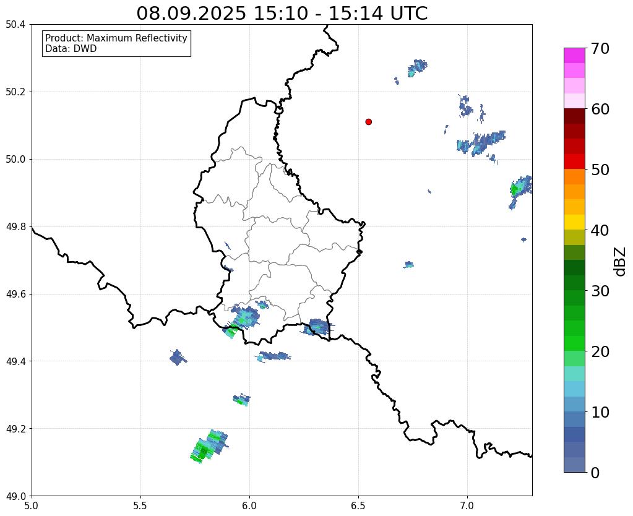The width and height of the screenshot is (633, 516).
Task: Click longitude axis label 5.5
Action: pyautogui.click(x=140, y=505)
